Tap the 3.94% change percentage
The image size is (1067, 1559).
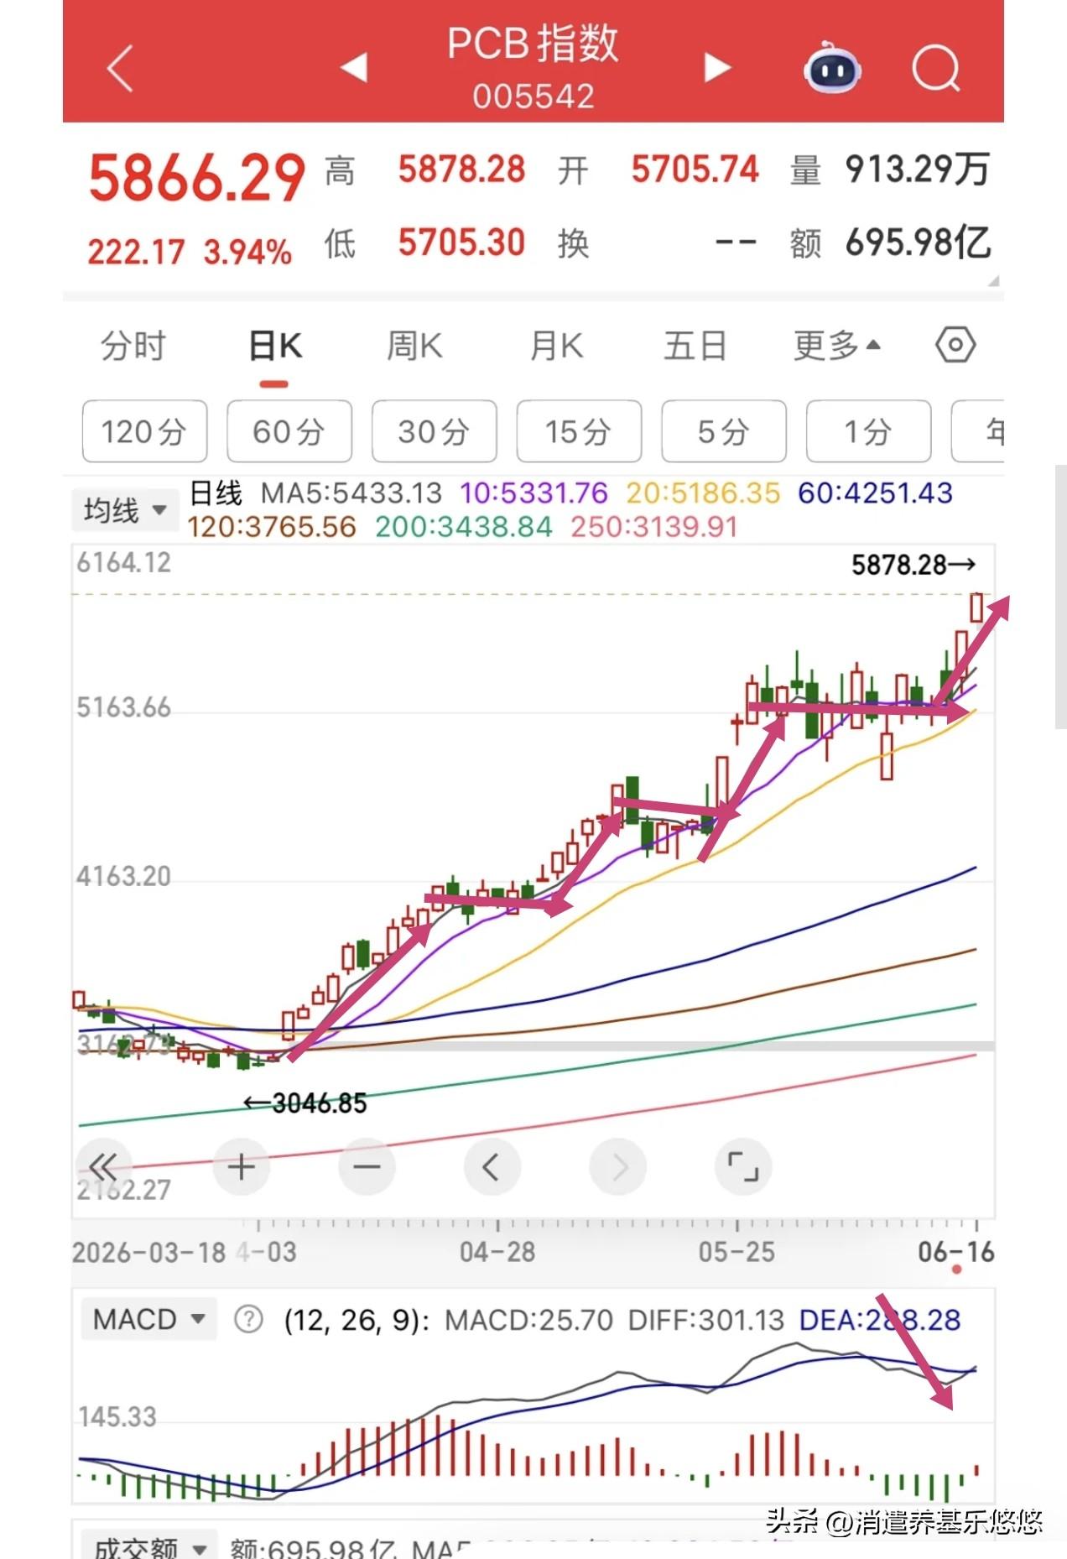click(x=247, y=252)
